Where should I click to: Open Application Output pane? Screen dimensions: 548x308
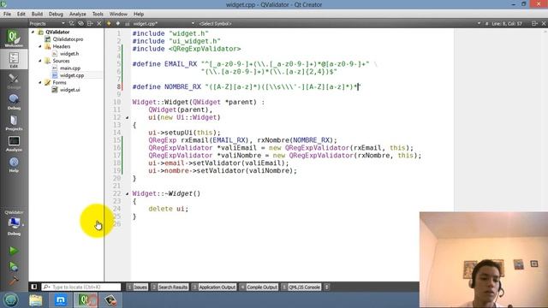point(214,287)
